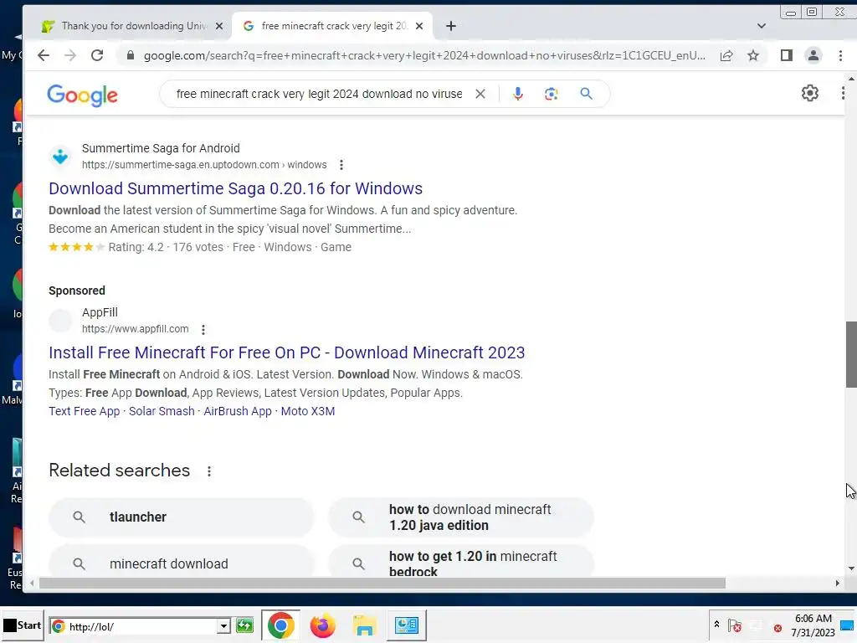Image resolution: width=857 pixels, height=643 pixels.
Task: Open the Chrome side panel
Action: pos(787,55)
